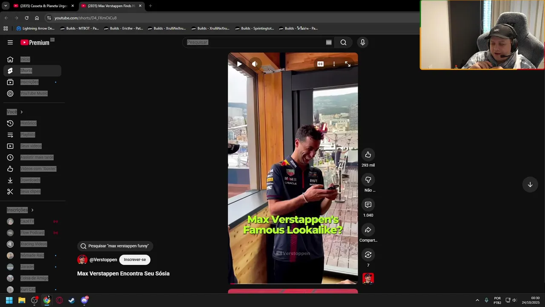Screen dimensions: 545x307
Task: Open the POR PTB2 language switcher
Action: pyautogui.click(x=497, y=300)
